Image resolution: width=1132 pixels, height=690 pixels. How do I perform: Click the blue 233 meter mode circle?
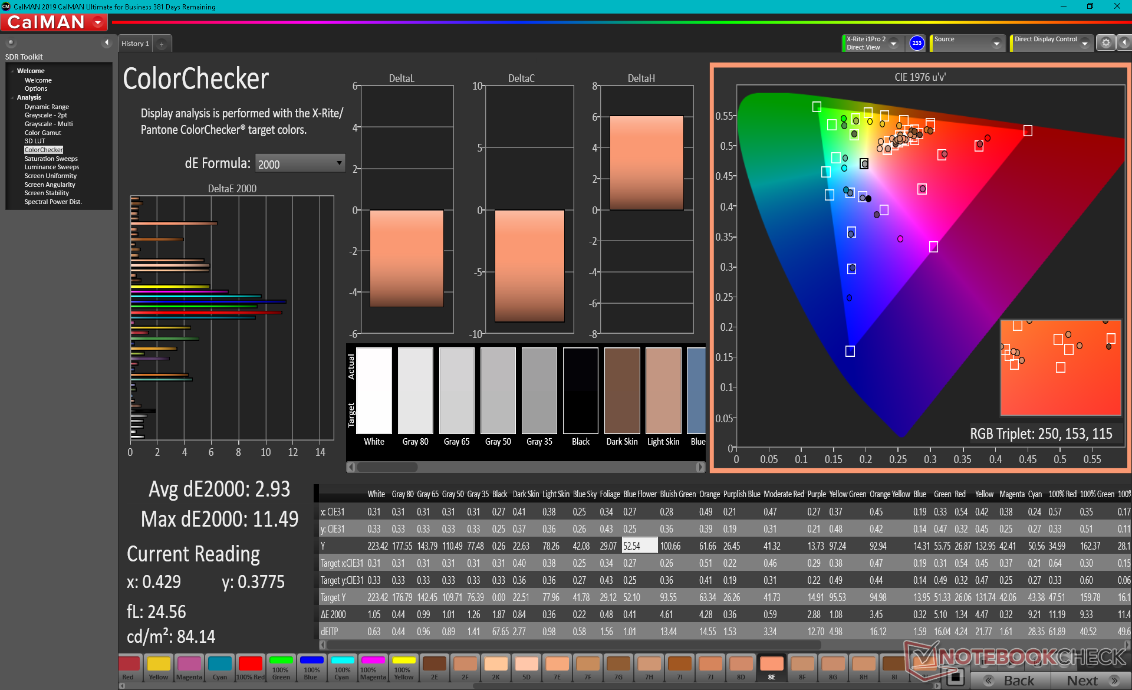[917, 43]
